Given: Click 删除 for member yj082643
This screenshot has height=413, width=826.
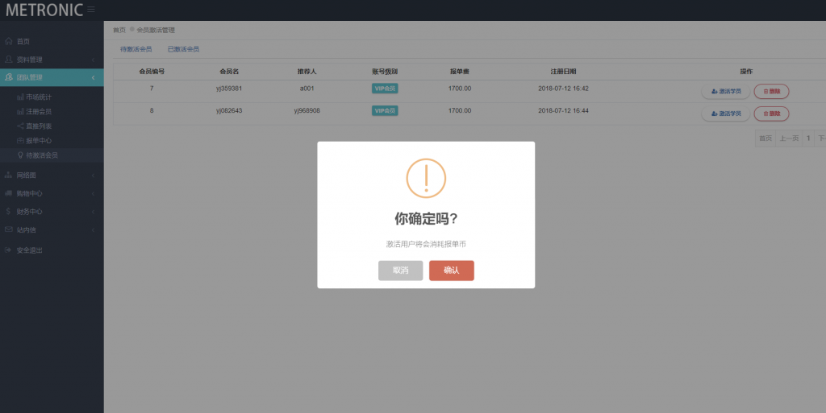Looking at the screenshot, I should pyautogui.click(x=771, y=114).
